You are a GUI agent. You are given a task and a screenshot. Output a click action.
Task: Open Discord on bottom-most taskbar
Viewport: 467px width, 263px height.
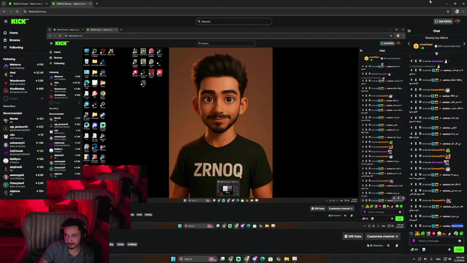click(254, 259)
